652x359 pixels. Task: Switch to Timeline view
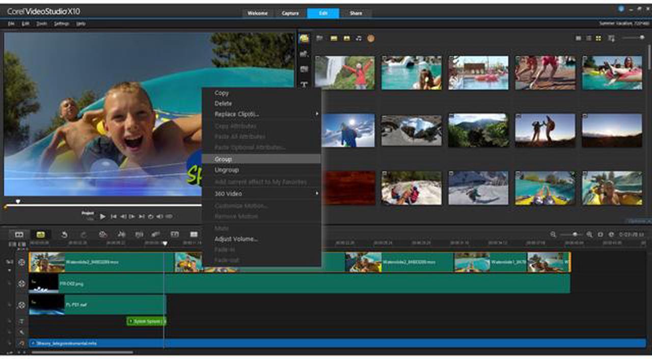click(40, 234)
